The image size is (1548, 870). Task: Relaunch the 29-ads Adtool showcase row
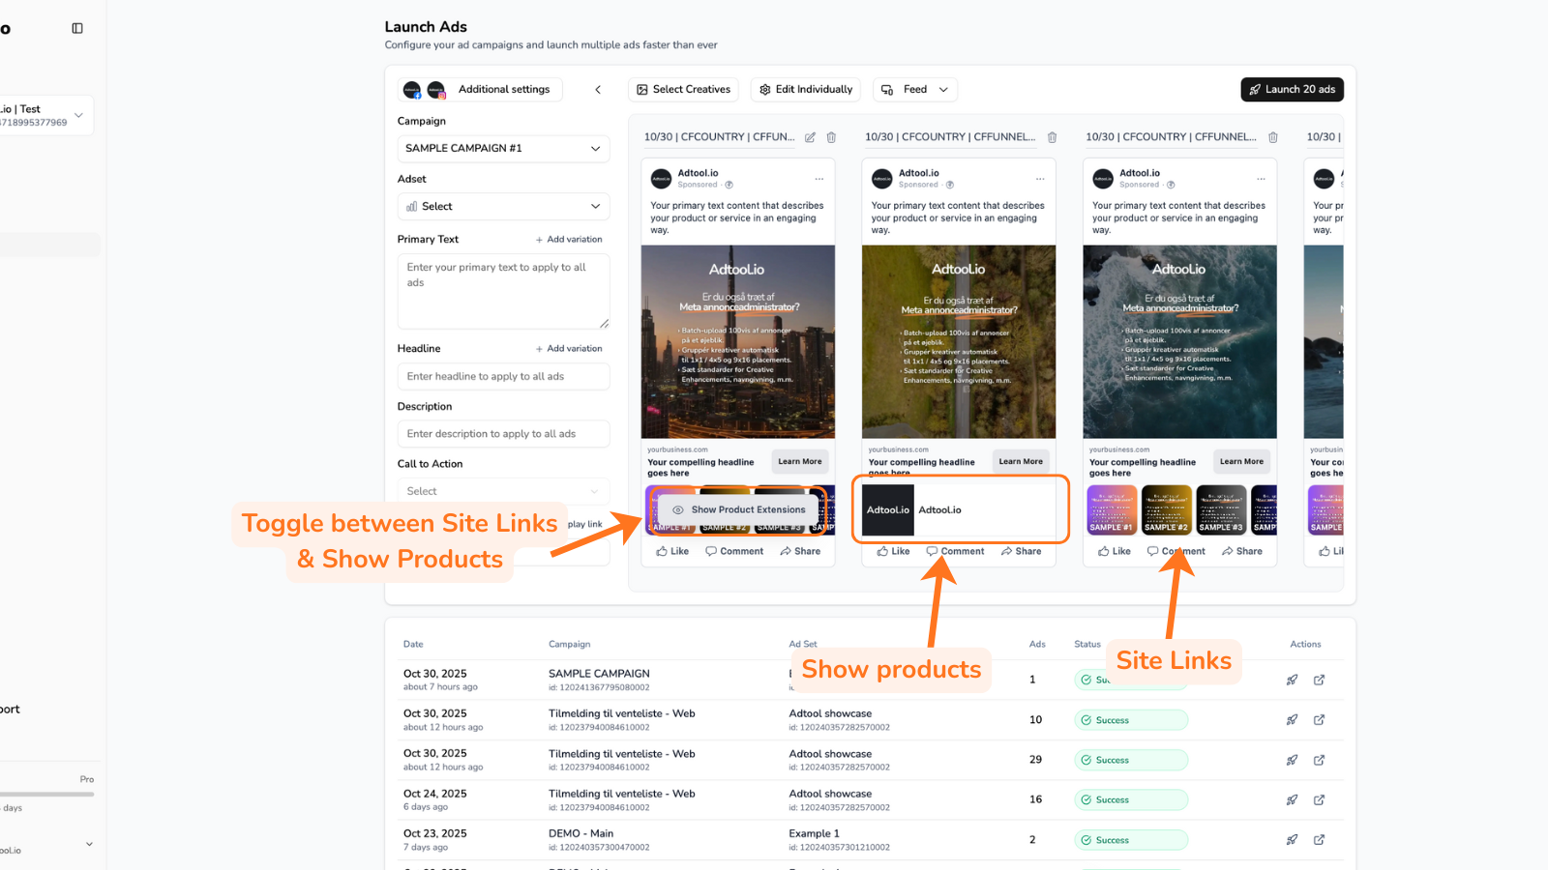(1292, 760)
